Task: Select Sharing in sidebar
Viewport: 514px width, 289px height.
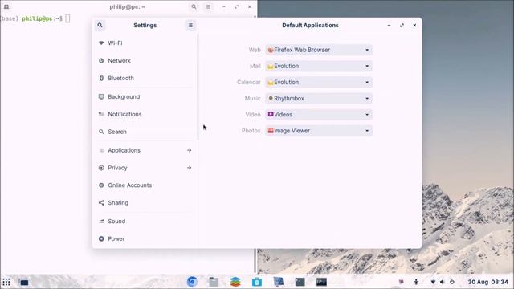Action: point(145,203)
